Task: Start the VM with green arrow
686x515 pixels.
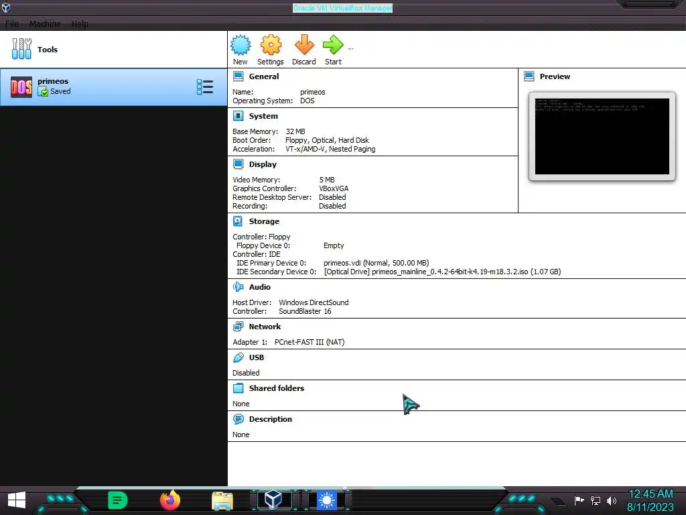Action: 333,45
